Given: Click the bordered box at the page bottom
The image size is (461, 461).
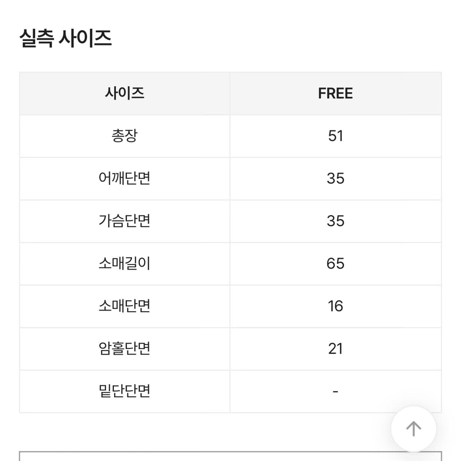Looking at the screenshot, I should coord(230,455).
